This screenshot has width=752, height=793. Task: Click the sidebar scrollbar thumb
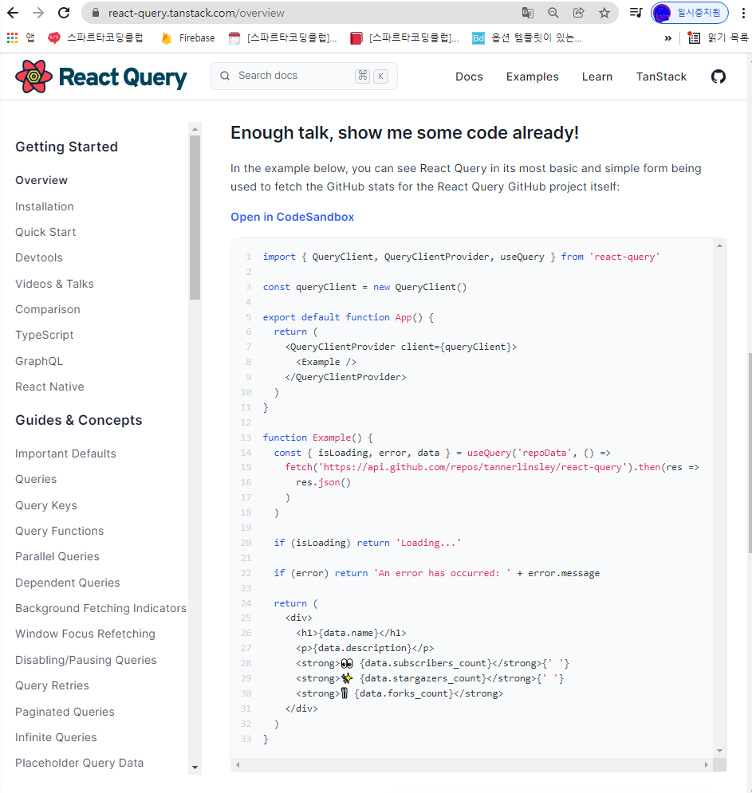pos(195,218)
